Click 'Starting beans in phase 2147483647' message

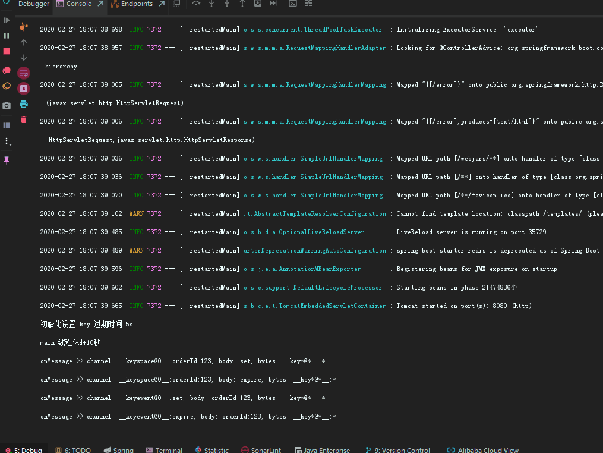tap(457, 288)
